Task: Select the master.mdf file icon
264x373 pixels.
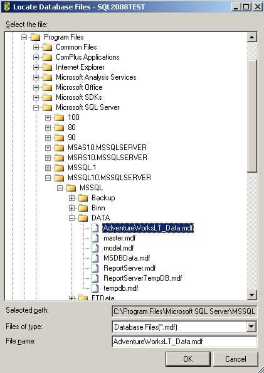Action: pos(95,238)
